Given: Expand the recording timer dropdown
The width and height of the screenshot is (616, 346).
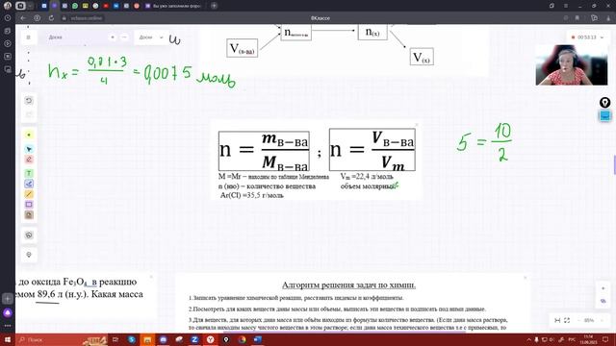Looking at the screenshot, I should tap(602, 37).
